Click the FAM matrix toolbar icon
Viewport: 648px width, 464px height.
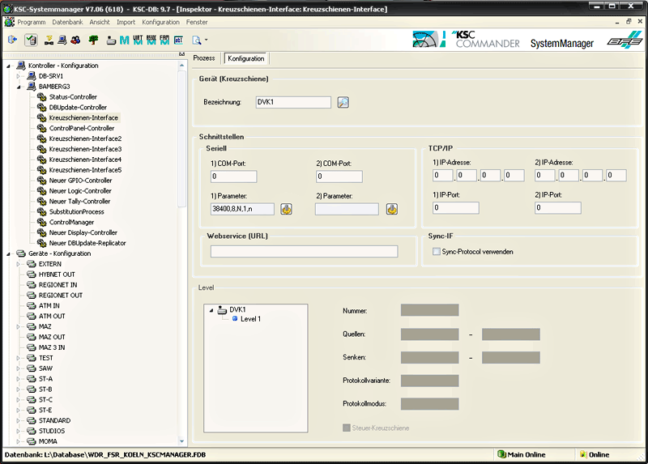(164, 39)
